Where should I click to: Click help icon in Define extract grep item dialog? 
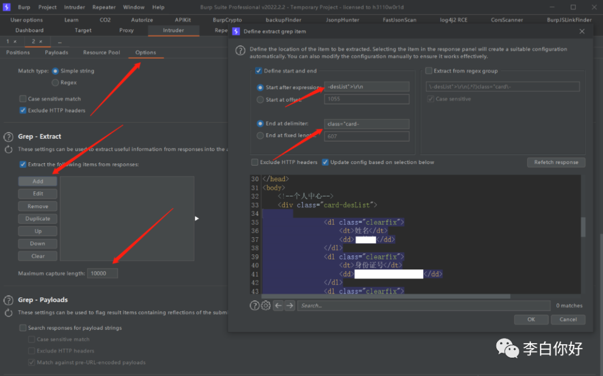[240, 50]
